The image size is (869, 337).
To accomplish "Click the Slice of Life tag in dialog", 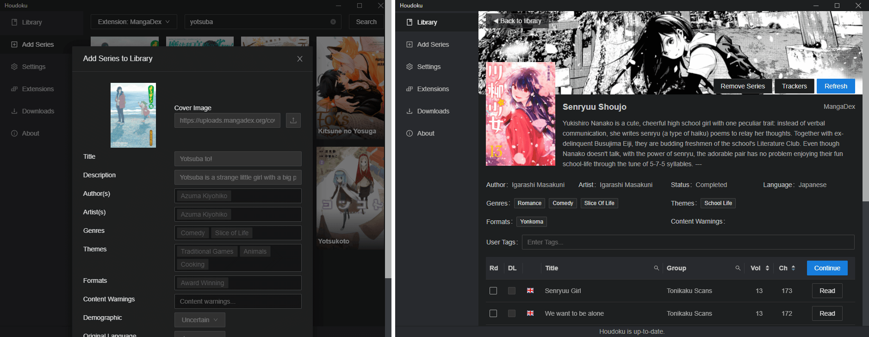I will click(232, 233).
